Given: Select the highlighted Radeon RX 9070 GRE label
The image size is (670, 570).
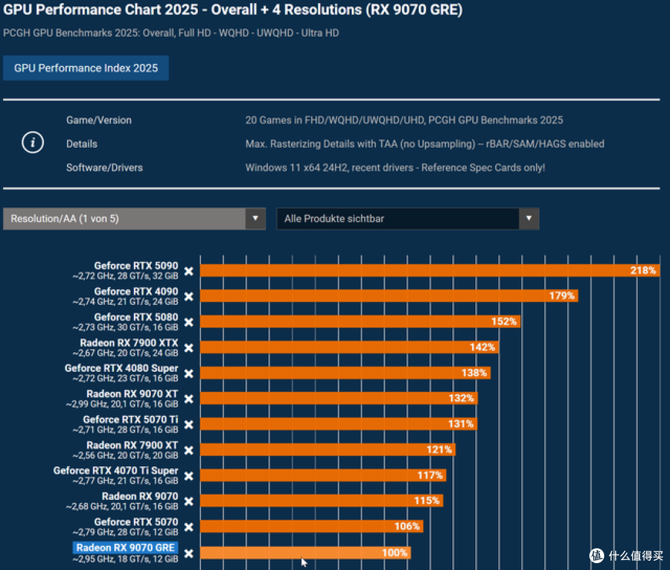Looking at the screenshot, I should click(x=125, y=548).
